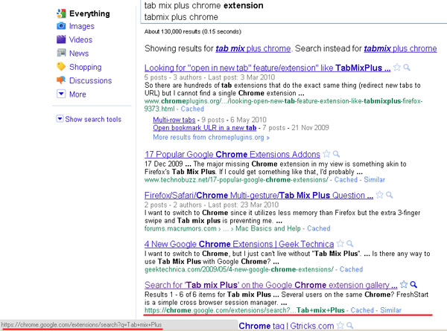Open Cached link for chrome.google.com result
Image resolution: width=447 pixels, height=331 pixels.
tap(362, 310)
